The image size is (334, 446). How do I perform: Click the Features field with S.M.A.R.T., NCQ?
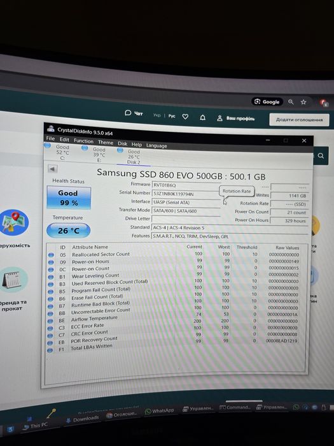click(x=230, y=236)
